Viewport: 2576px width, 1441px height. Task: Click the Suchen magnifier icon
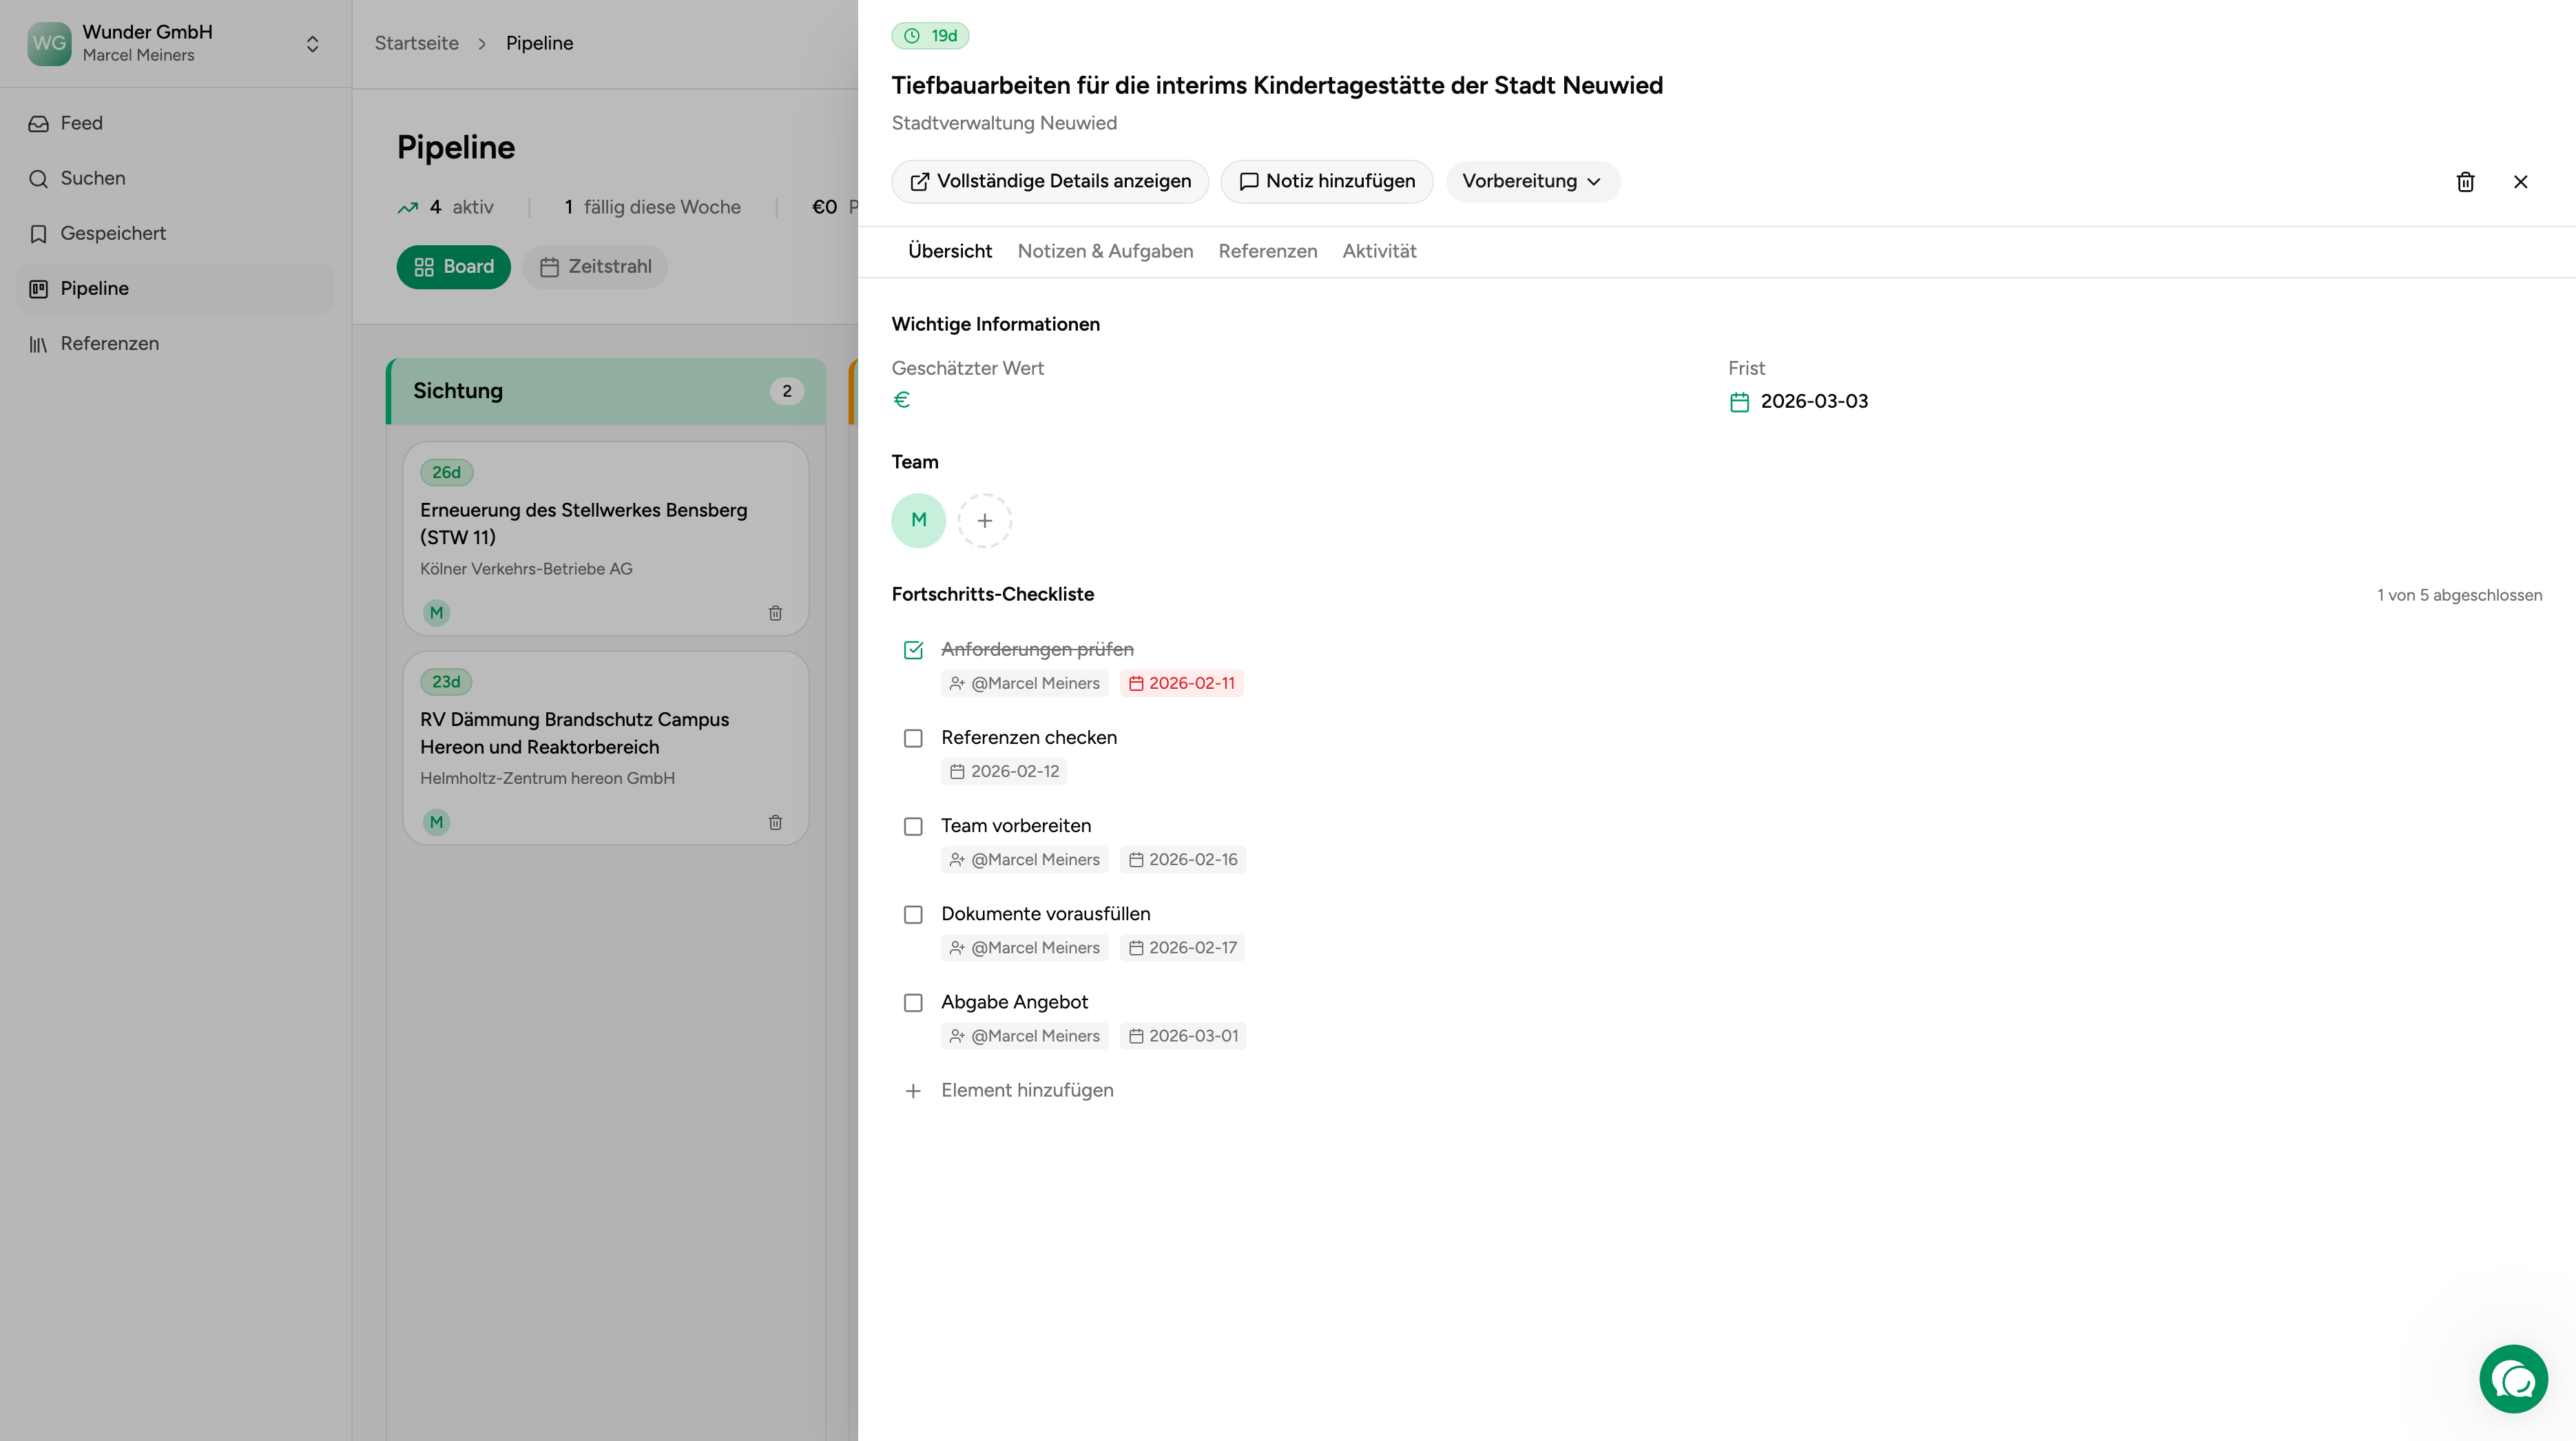point(38,179)
